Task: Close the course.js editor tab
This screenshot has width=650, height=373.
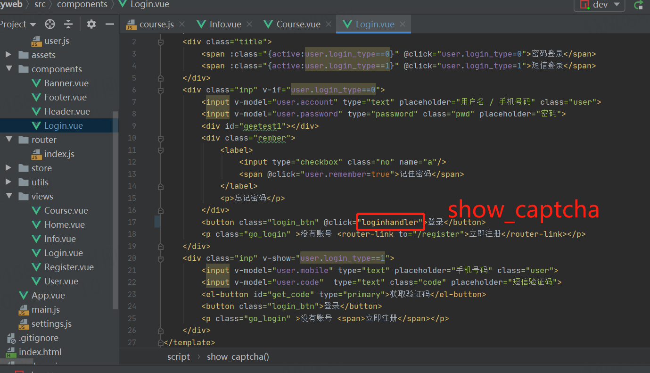Action: pyautogui.click(x=182, y=24)
